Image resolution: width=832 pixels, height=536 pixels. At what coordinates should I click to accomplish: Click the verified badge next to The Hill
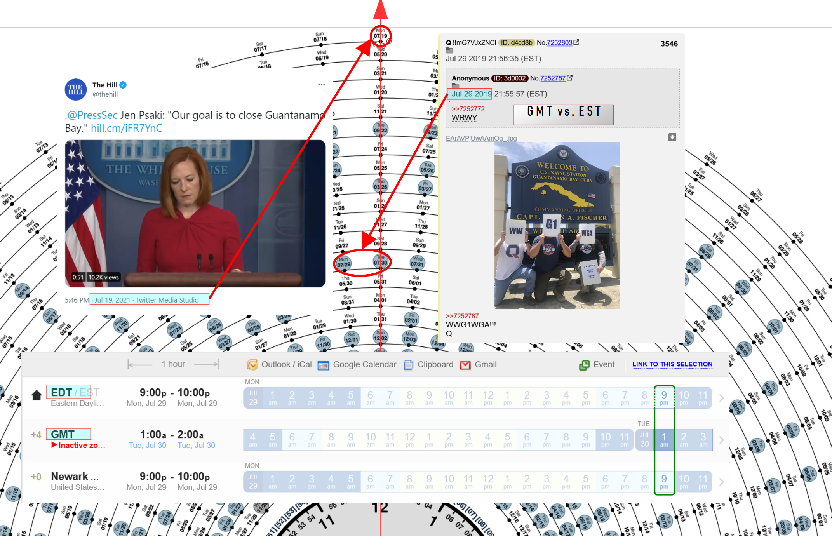pyautogui.click(x=123, y=85)
